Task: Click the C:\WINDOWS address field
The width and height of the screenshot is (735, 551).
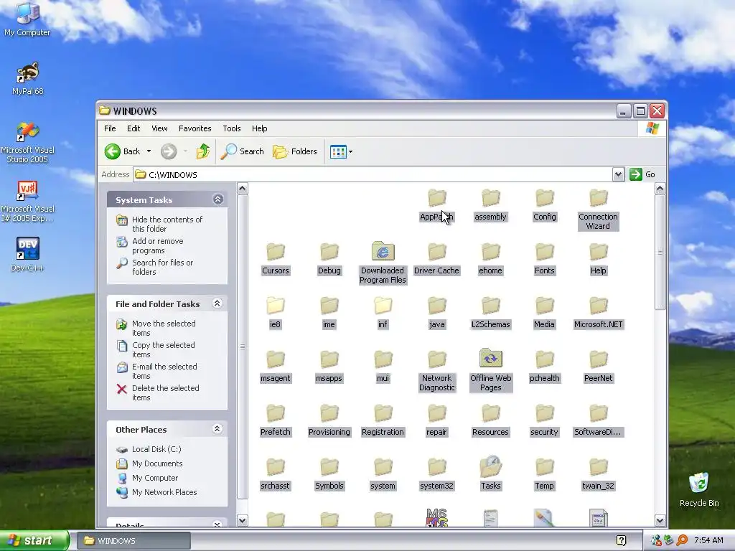Action: [x=373, y=174]
